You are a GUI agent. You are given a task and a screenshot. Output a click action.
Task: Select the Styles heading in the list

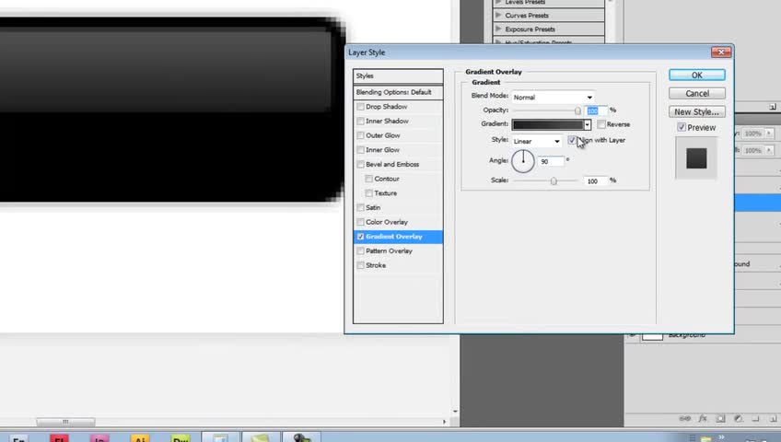coord(398,76)
